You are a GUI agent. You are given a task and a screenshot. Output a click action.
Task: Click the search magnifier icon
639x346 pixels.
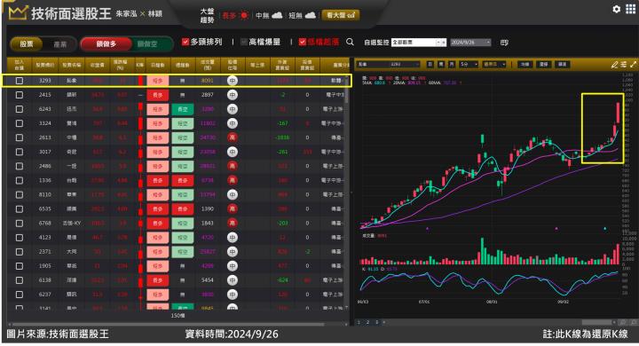tap(350, 42)
